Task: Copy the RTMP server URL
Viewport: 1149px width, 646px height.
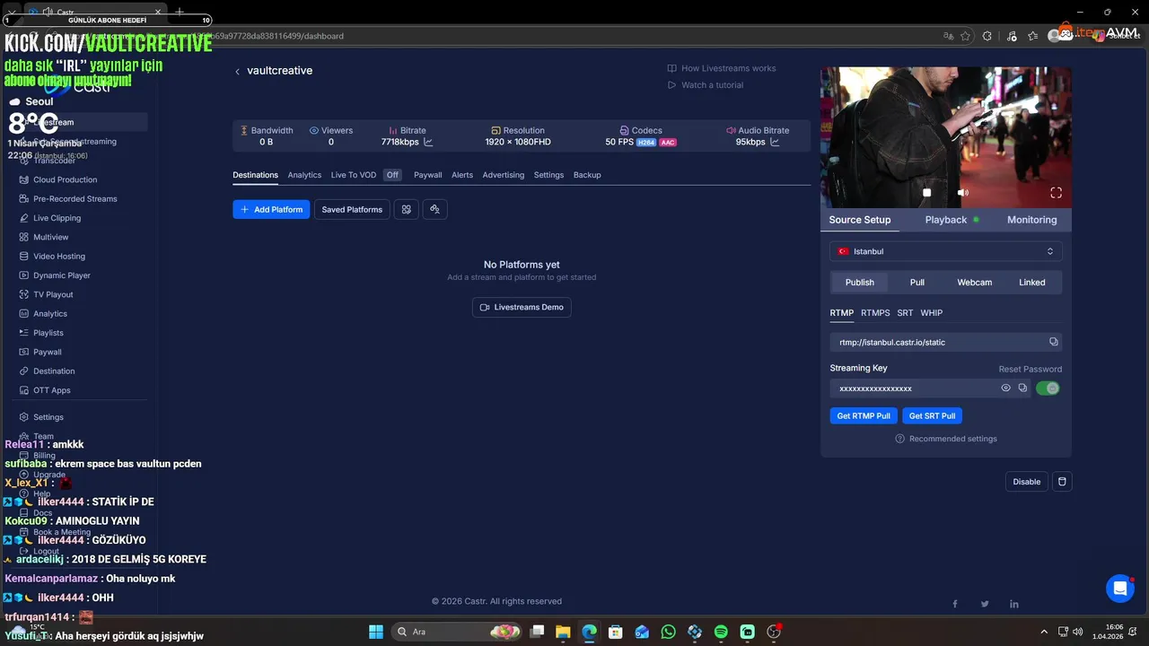Action: (1054, 342)
